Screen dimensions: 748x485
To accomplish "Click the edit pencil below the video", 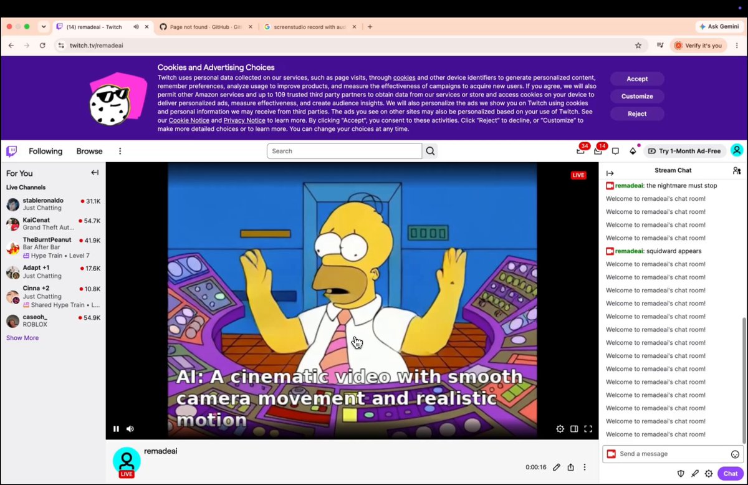I will (x=557, y=468).
